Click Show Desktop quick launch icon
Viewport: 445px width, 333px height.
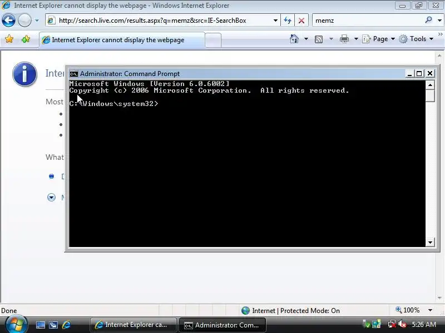(40, 325)
